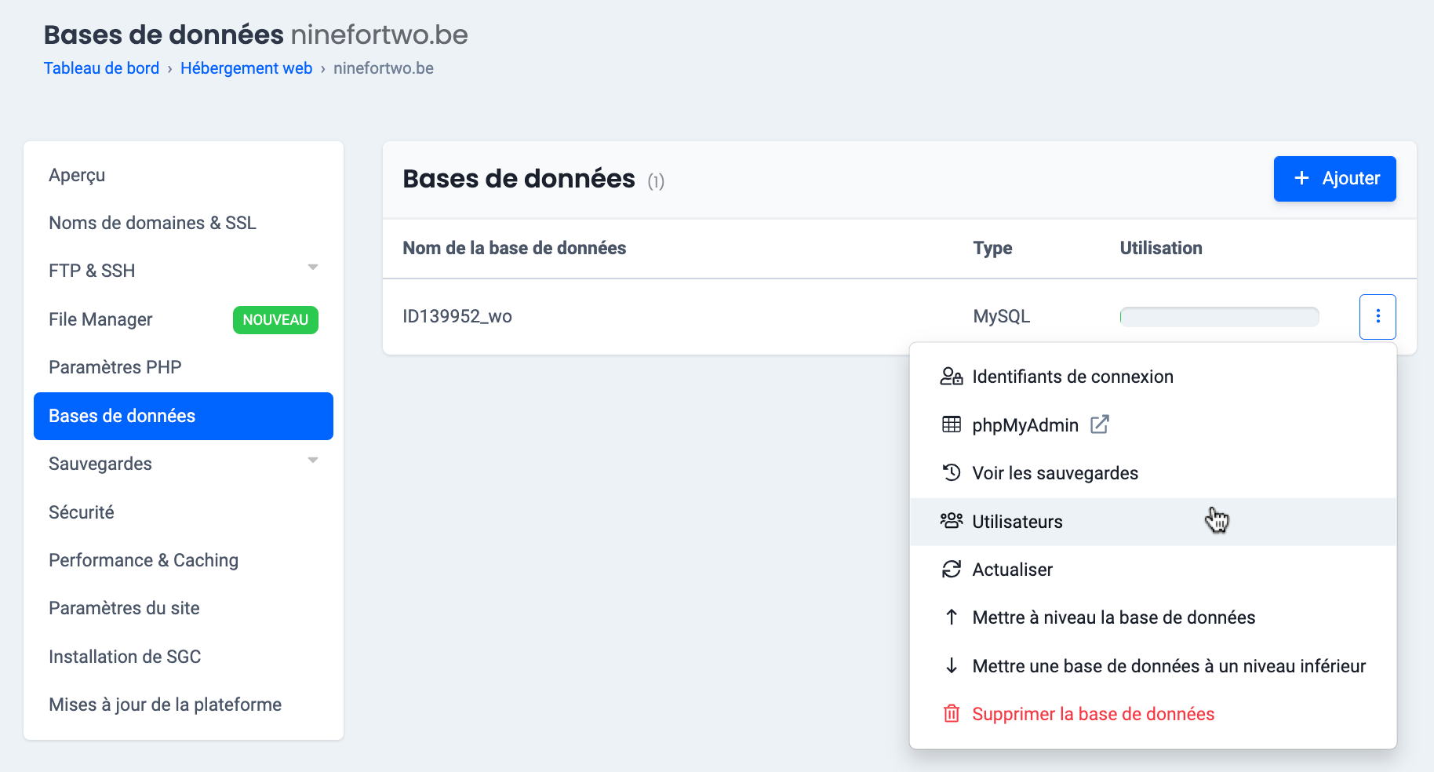Image resolution: width=1434 pixels, height=772 pixels.
Task: Open Performance & Caching in sidebar
Action: point(144,560)
